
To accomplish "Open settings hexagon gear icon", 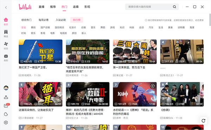I will pos(6,123).
